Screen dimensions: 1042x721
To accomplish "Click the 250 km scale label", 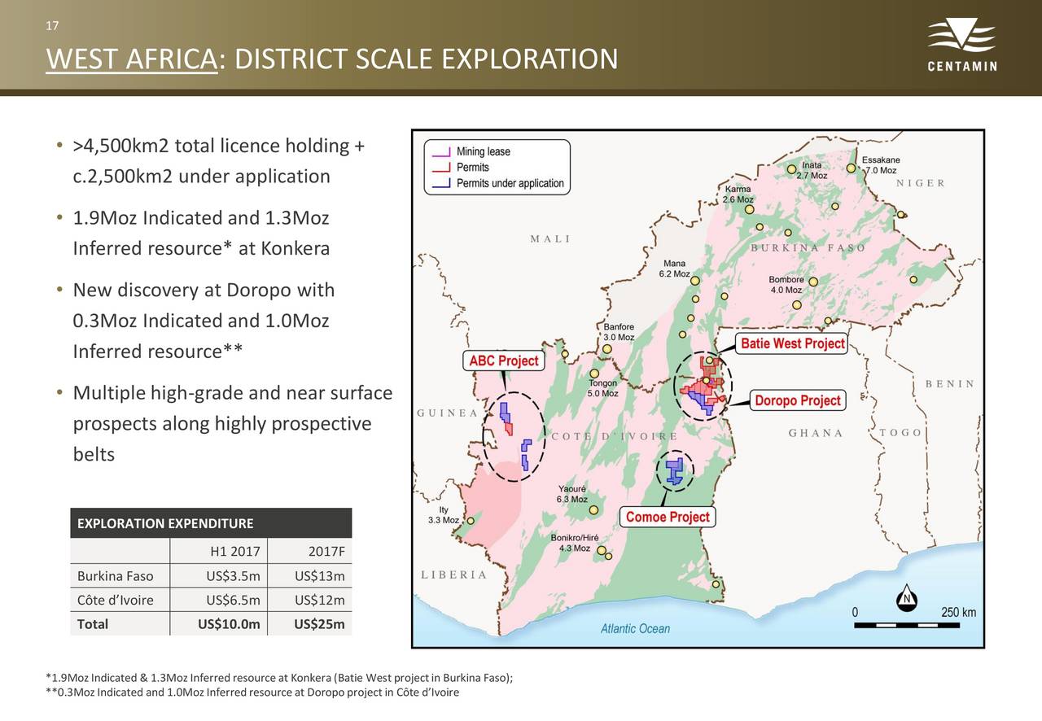I will 958,613.
